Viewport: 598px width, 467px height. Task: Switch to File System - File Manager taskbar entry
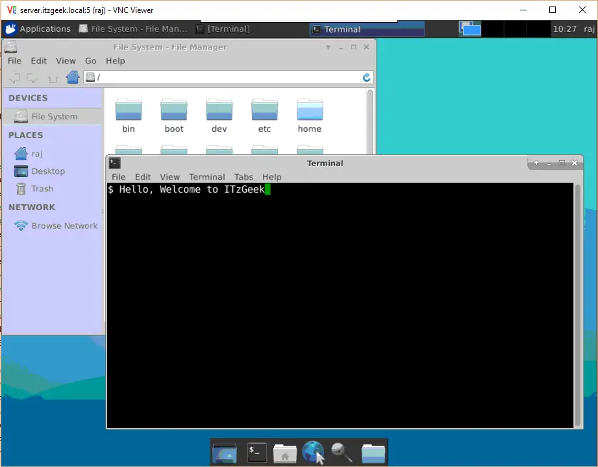point(133,29)
